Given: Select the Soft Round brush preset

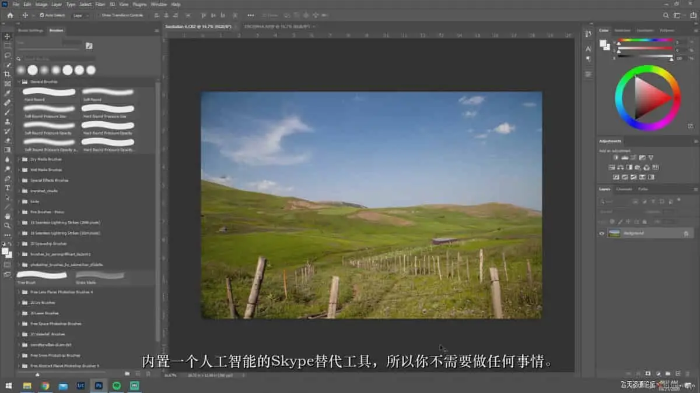Looking at the screenshot, I should 108,94.
